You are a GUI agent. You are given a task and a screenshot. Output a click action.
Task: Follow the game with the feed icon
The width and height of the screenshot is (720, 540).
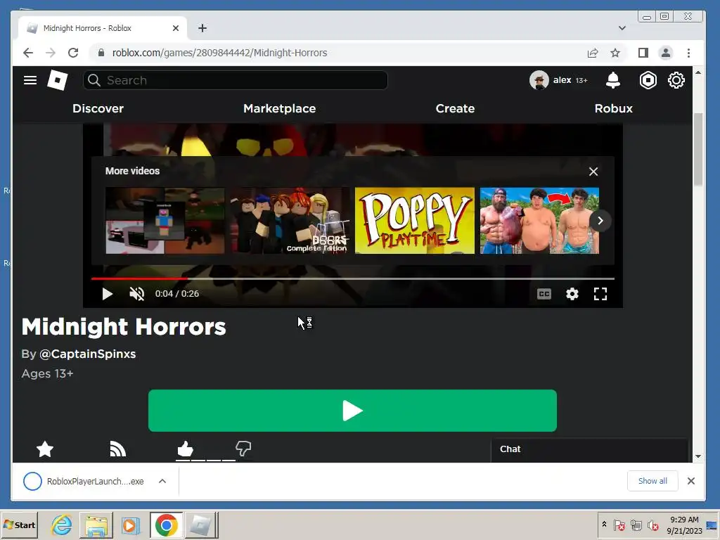(118, 449)
